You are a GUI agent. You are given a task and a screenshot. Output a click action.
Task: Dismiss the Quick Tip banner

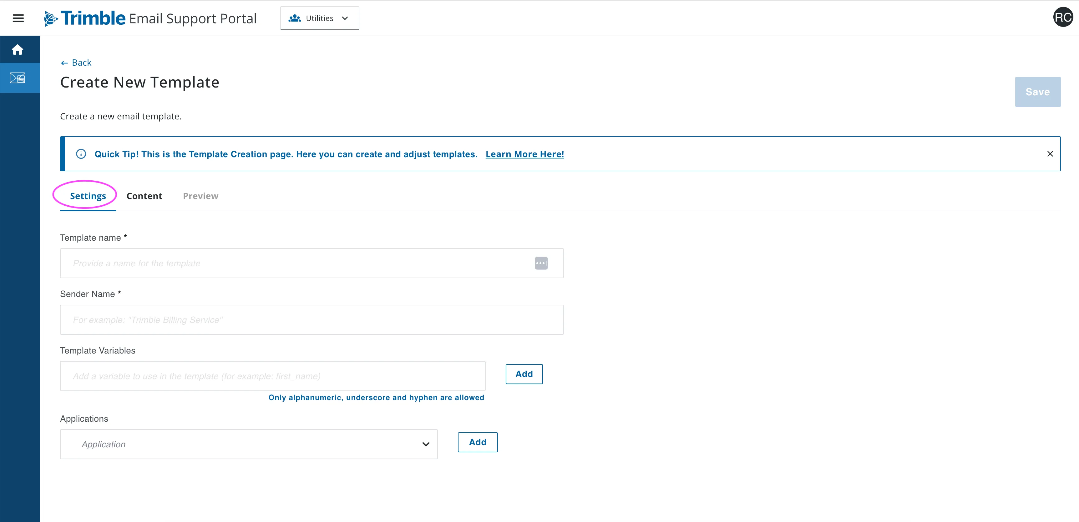click(x=1050, y=154)
